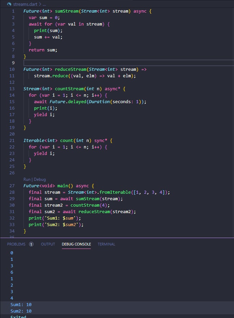This screenshot has width=234, height=318.
Task: Click the countStream function name on line 13
Action: coord(69,89)
